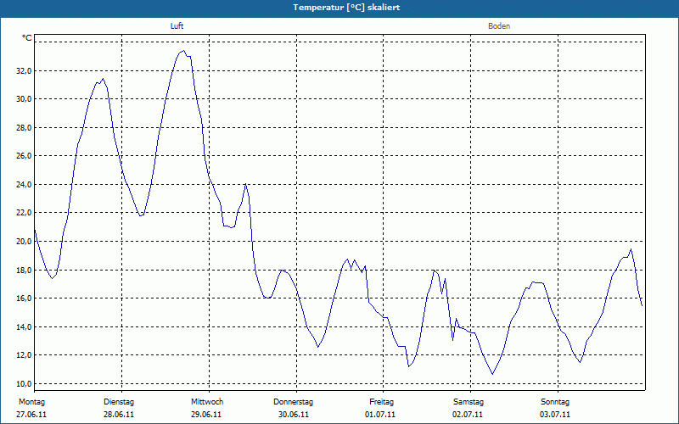Click the 'Freitag' day label
Screen dimensions: 679x424
[381, 402]
